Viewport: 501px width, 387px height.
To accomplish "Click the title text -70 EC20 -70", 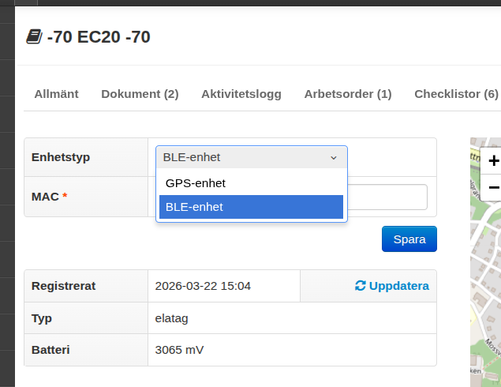I will pos(99,36).
